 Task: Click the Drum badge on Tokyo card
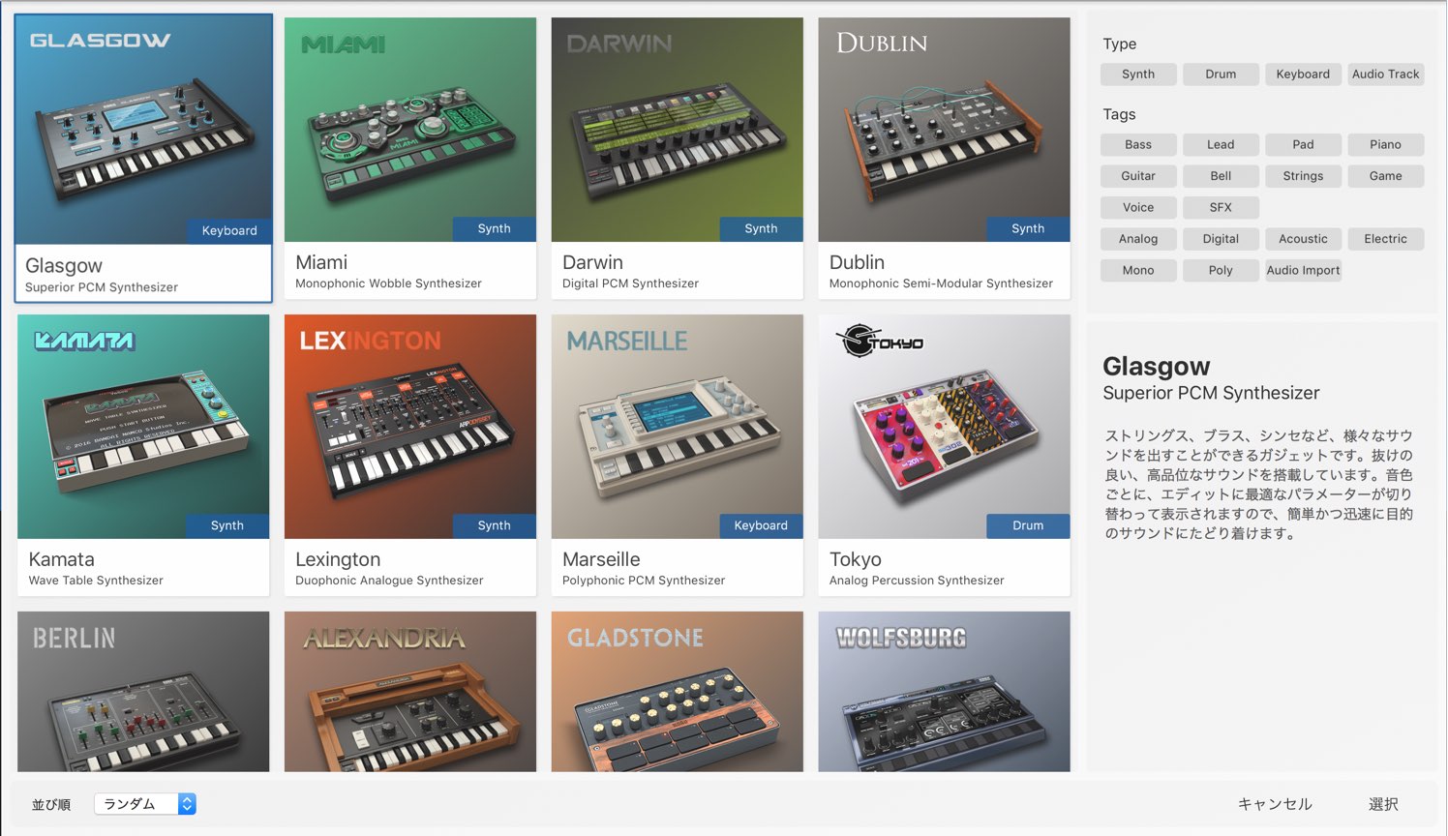pos(1028,525)
